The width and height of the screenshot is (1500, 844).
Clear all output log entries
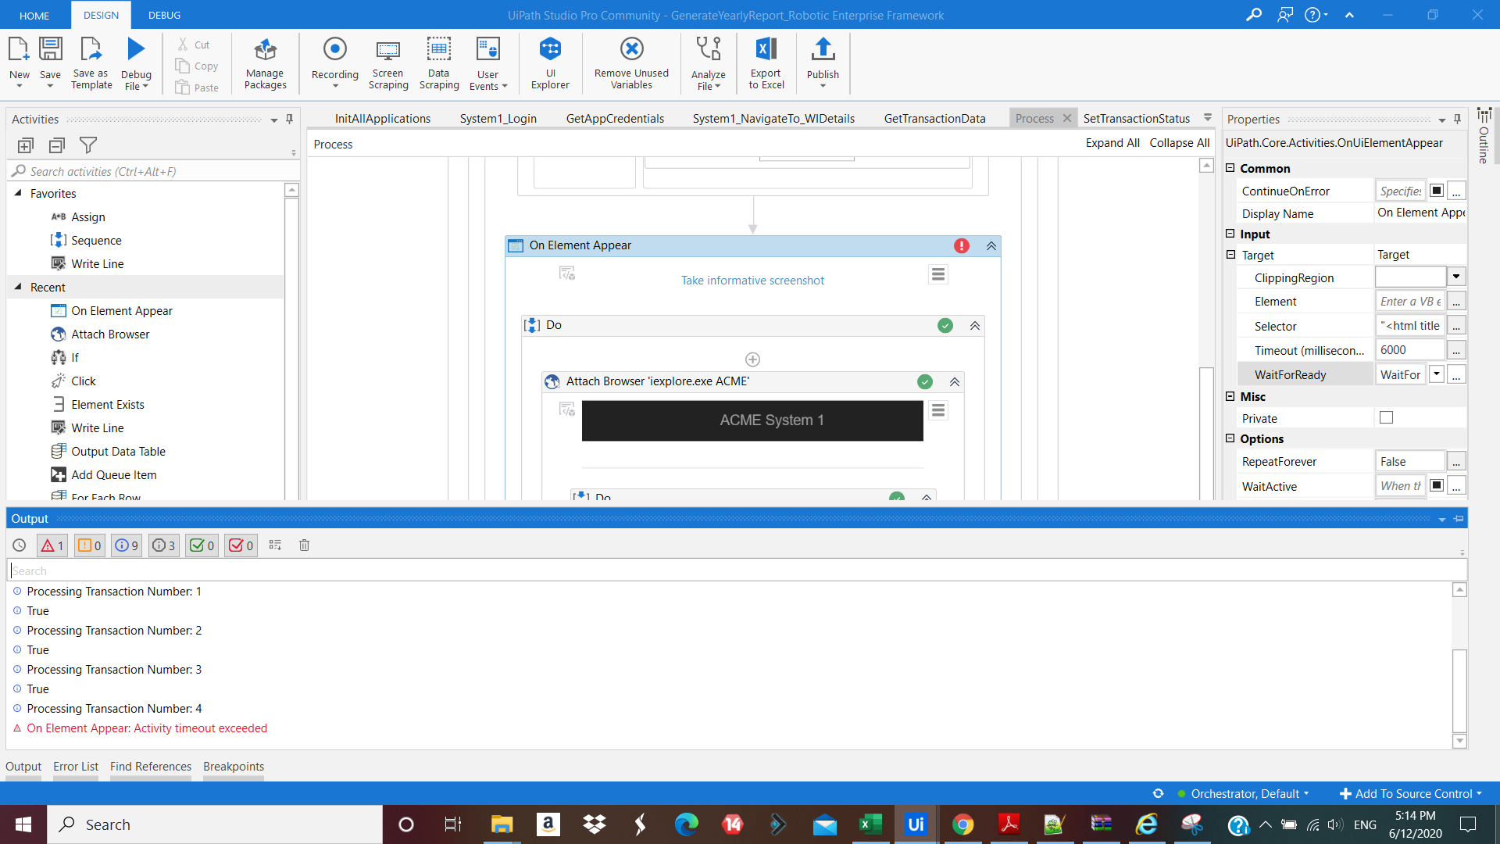(305, 545)
